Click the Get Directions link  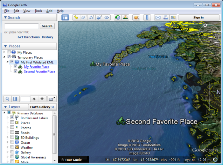[29, 37]
